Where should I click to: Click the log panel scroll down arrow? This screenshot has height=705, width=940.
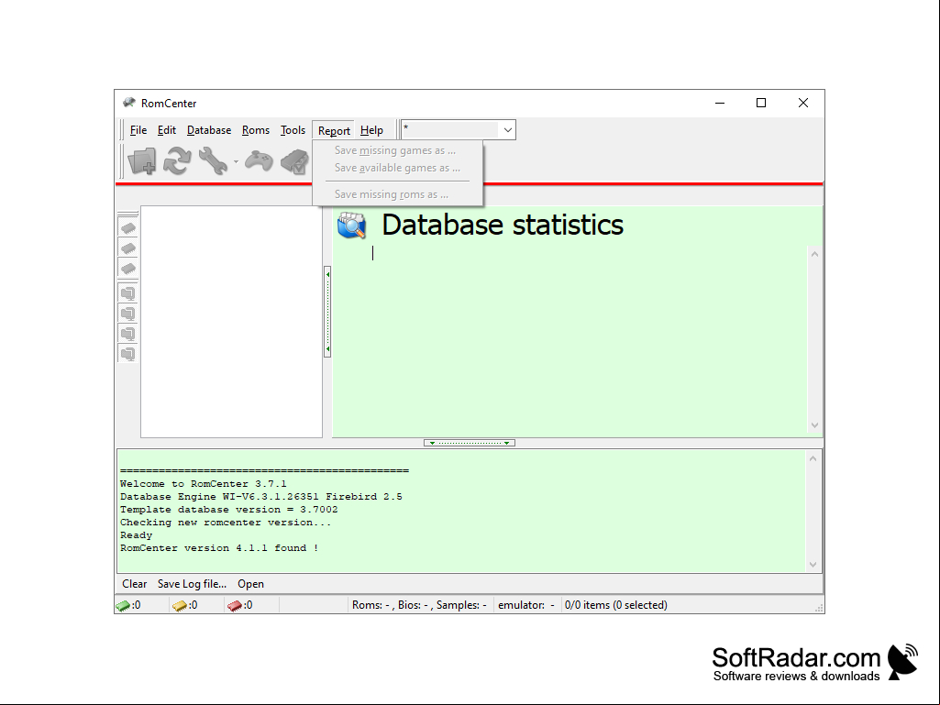pos(813,564)
